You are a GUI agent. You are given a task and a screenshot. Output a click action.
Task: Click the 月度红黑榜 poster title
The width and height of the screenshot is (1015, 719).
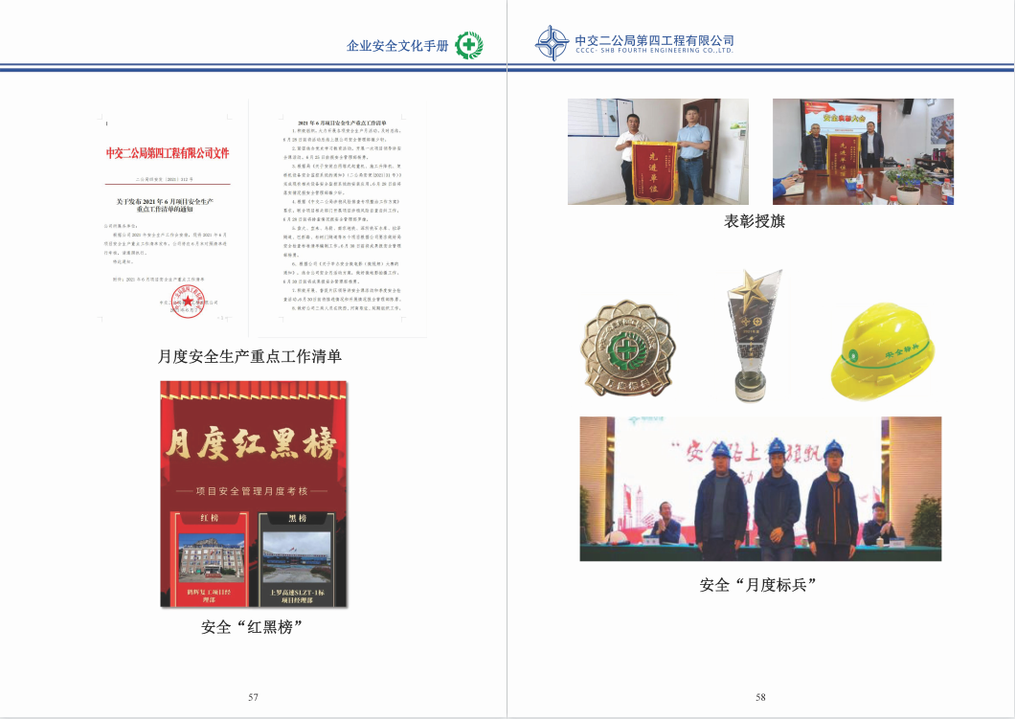(254, 447)
